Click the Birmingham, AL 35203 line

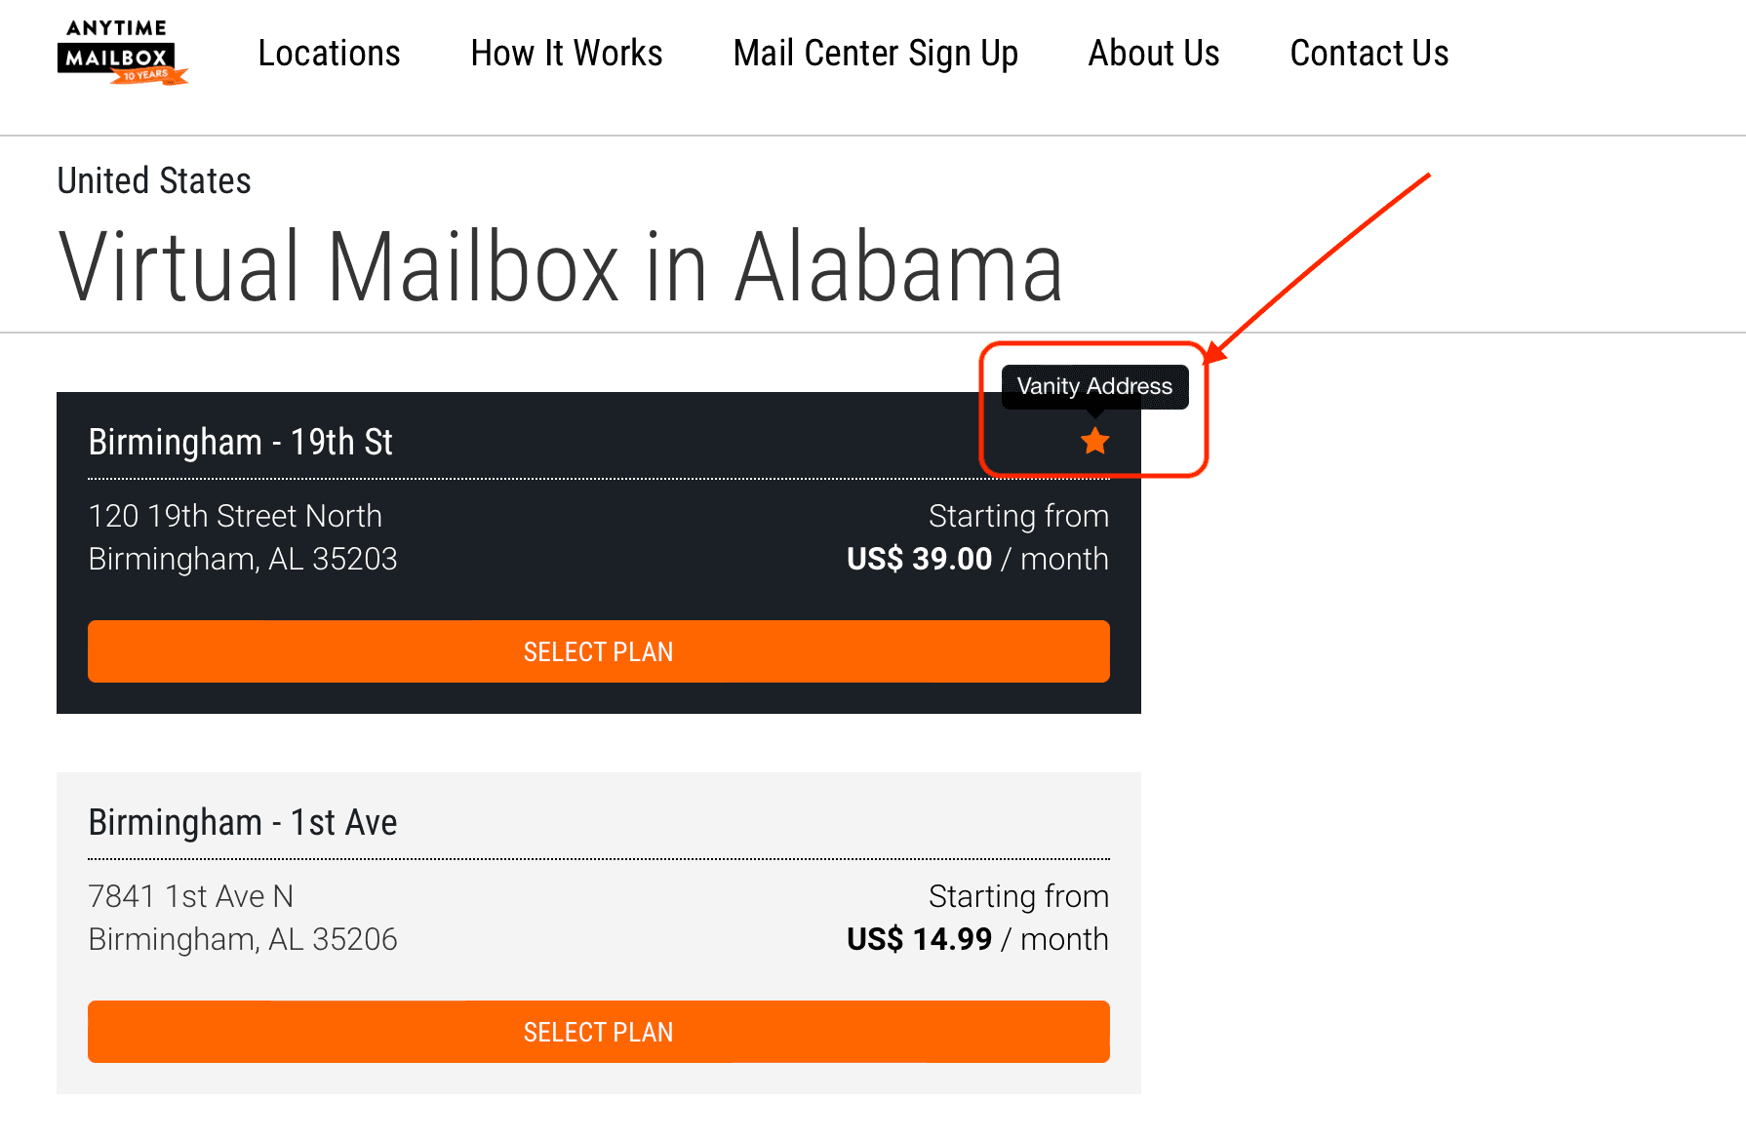(x=243, y=559)
